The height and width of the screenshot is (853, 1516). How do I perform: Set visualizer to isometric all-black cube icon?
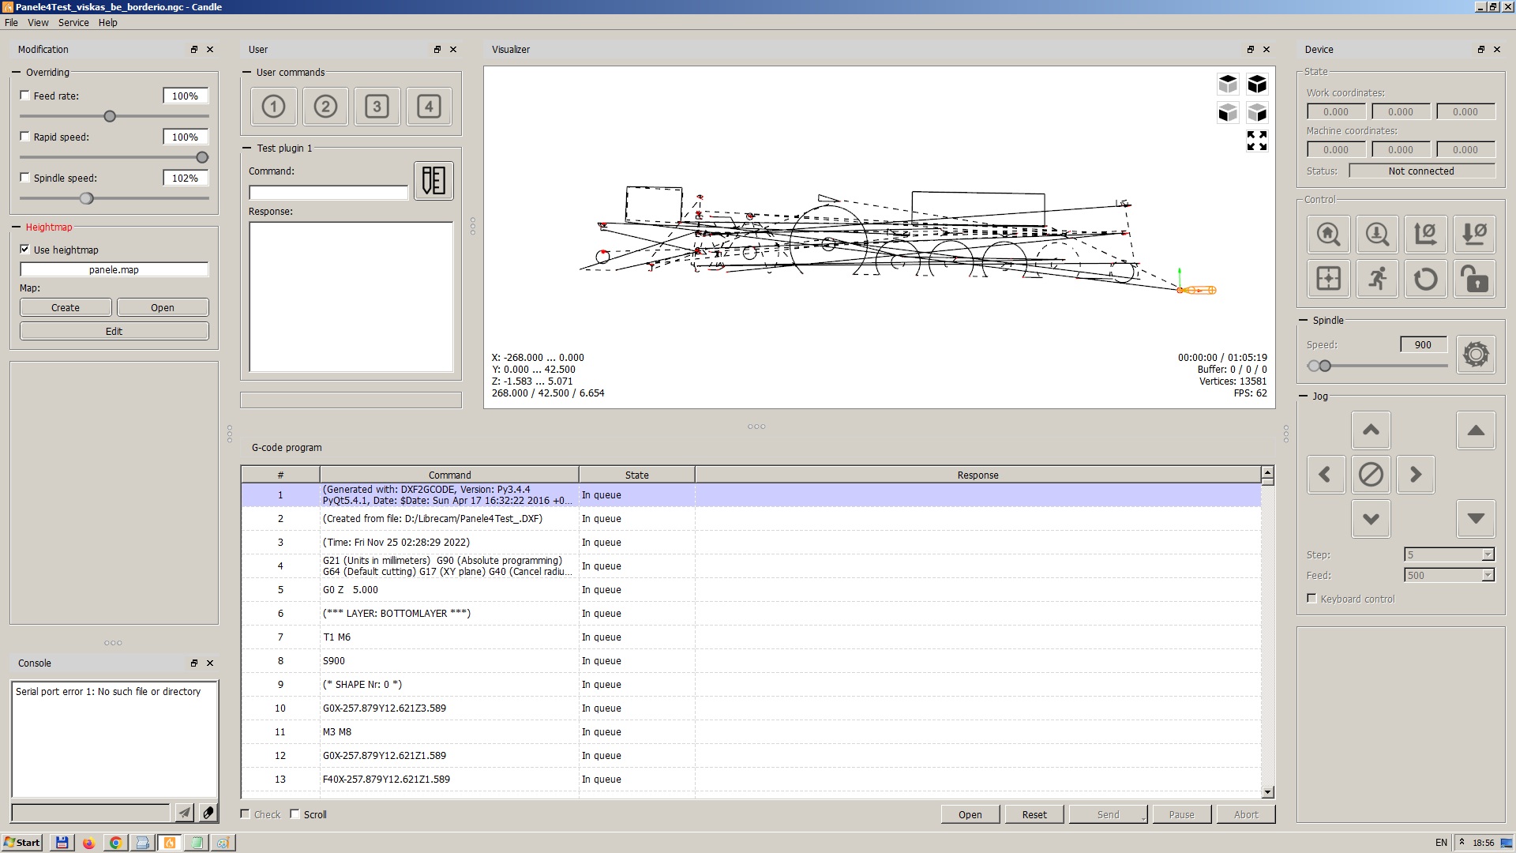[1257, 84]
